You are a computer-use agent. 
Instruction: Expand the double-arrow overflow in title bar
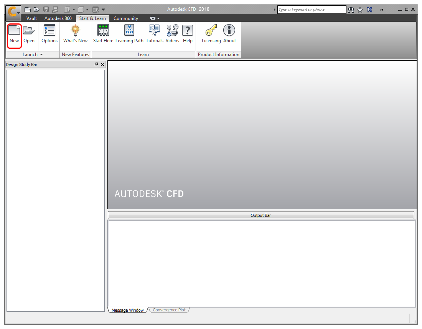point(382,10)
